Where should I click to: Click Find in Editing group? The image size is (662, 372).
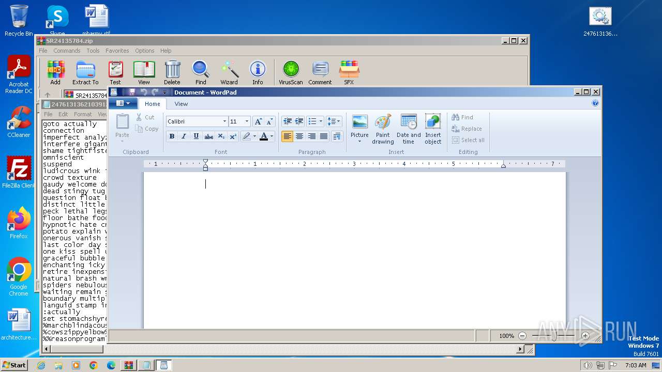coord(462,117)
